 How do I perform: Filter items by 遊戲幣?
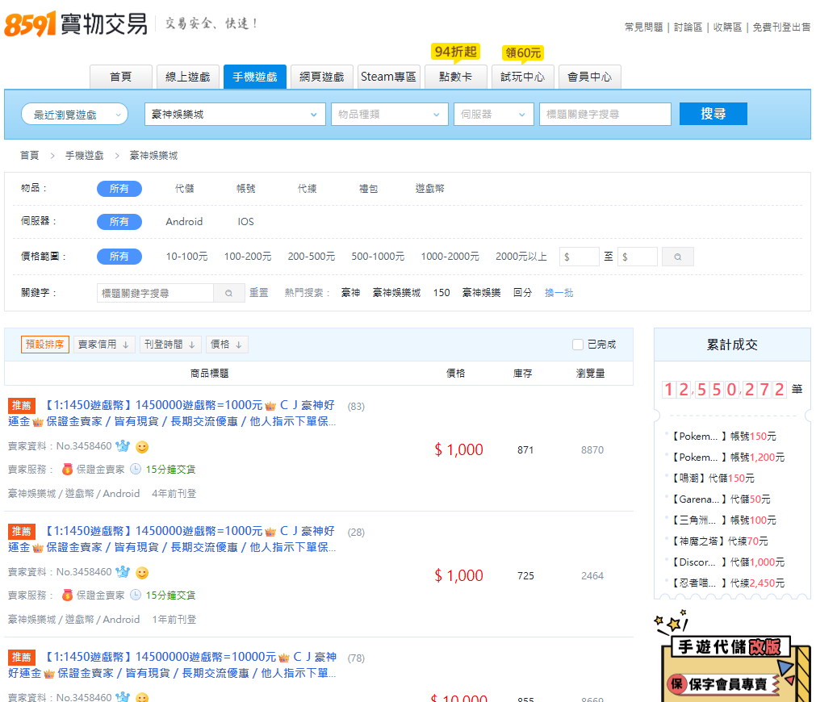(x=430, y=188)
